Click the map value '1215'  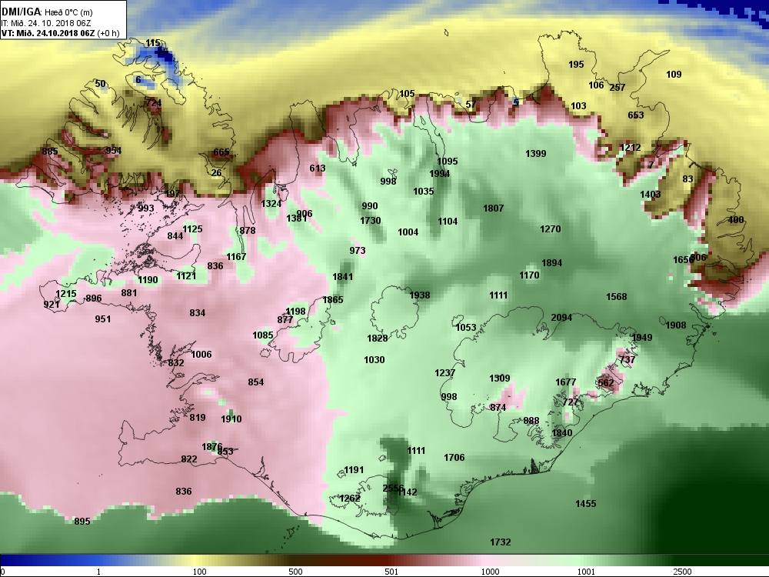65,293
